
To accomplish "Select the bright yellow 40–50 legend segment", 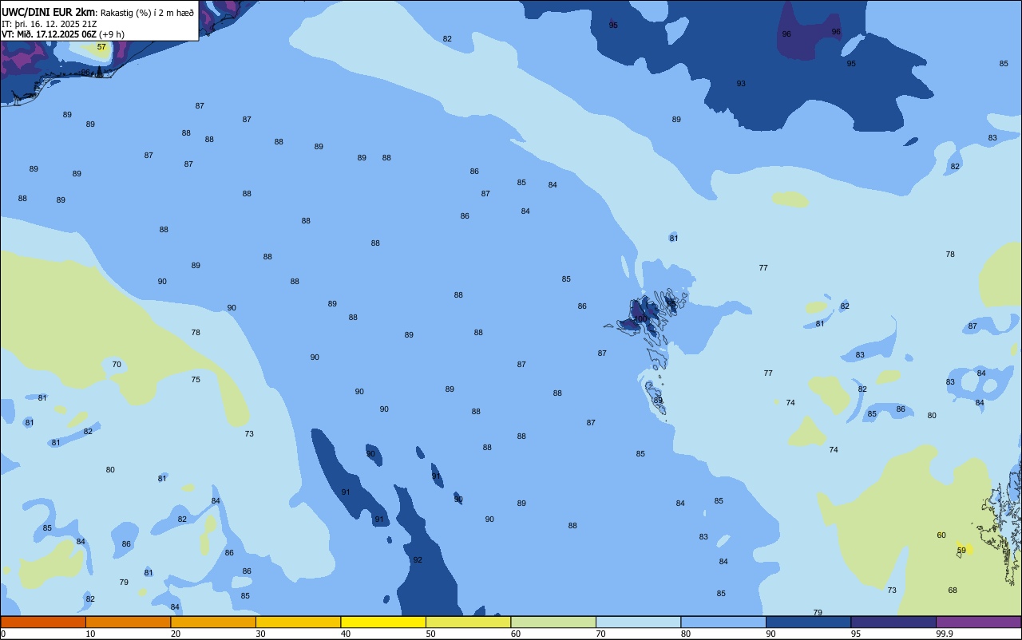I will click(x=383, y=622).
